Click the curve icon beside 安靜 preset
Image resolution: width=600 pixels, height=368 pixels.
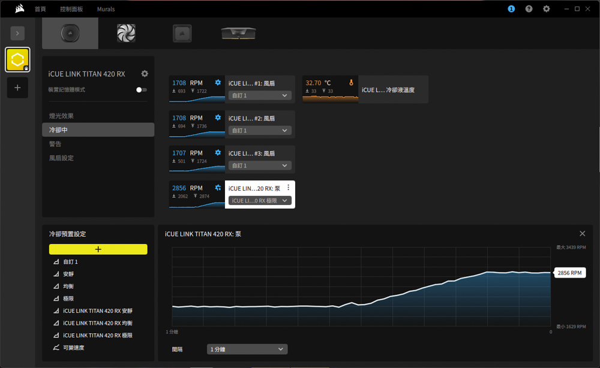pyautogui.click(x=56, y=274)
